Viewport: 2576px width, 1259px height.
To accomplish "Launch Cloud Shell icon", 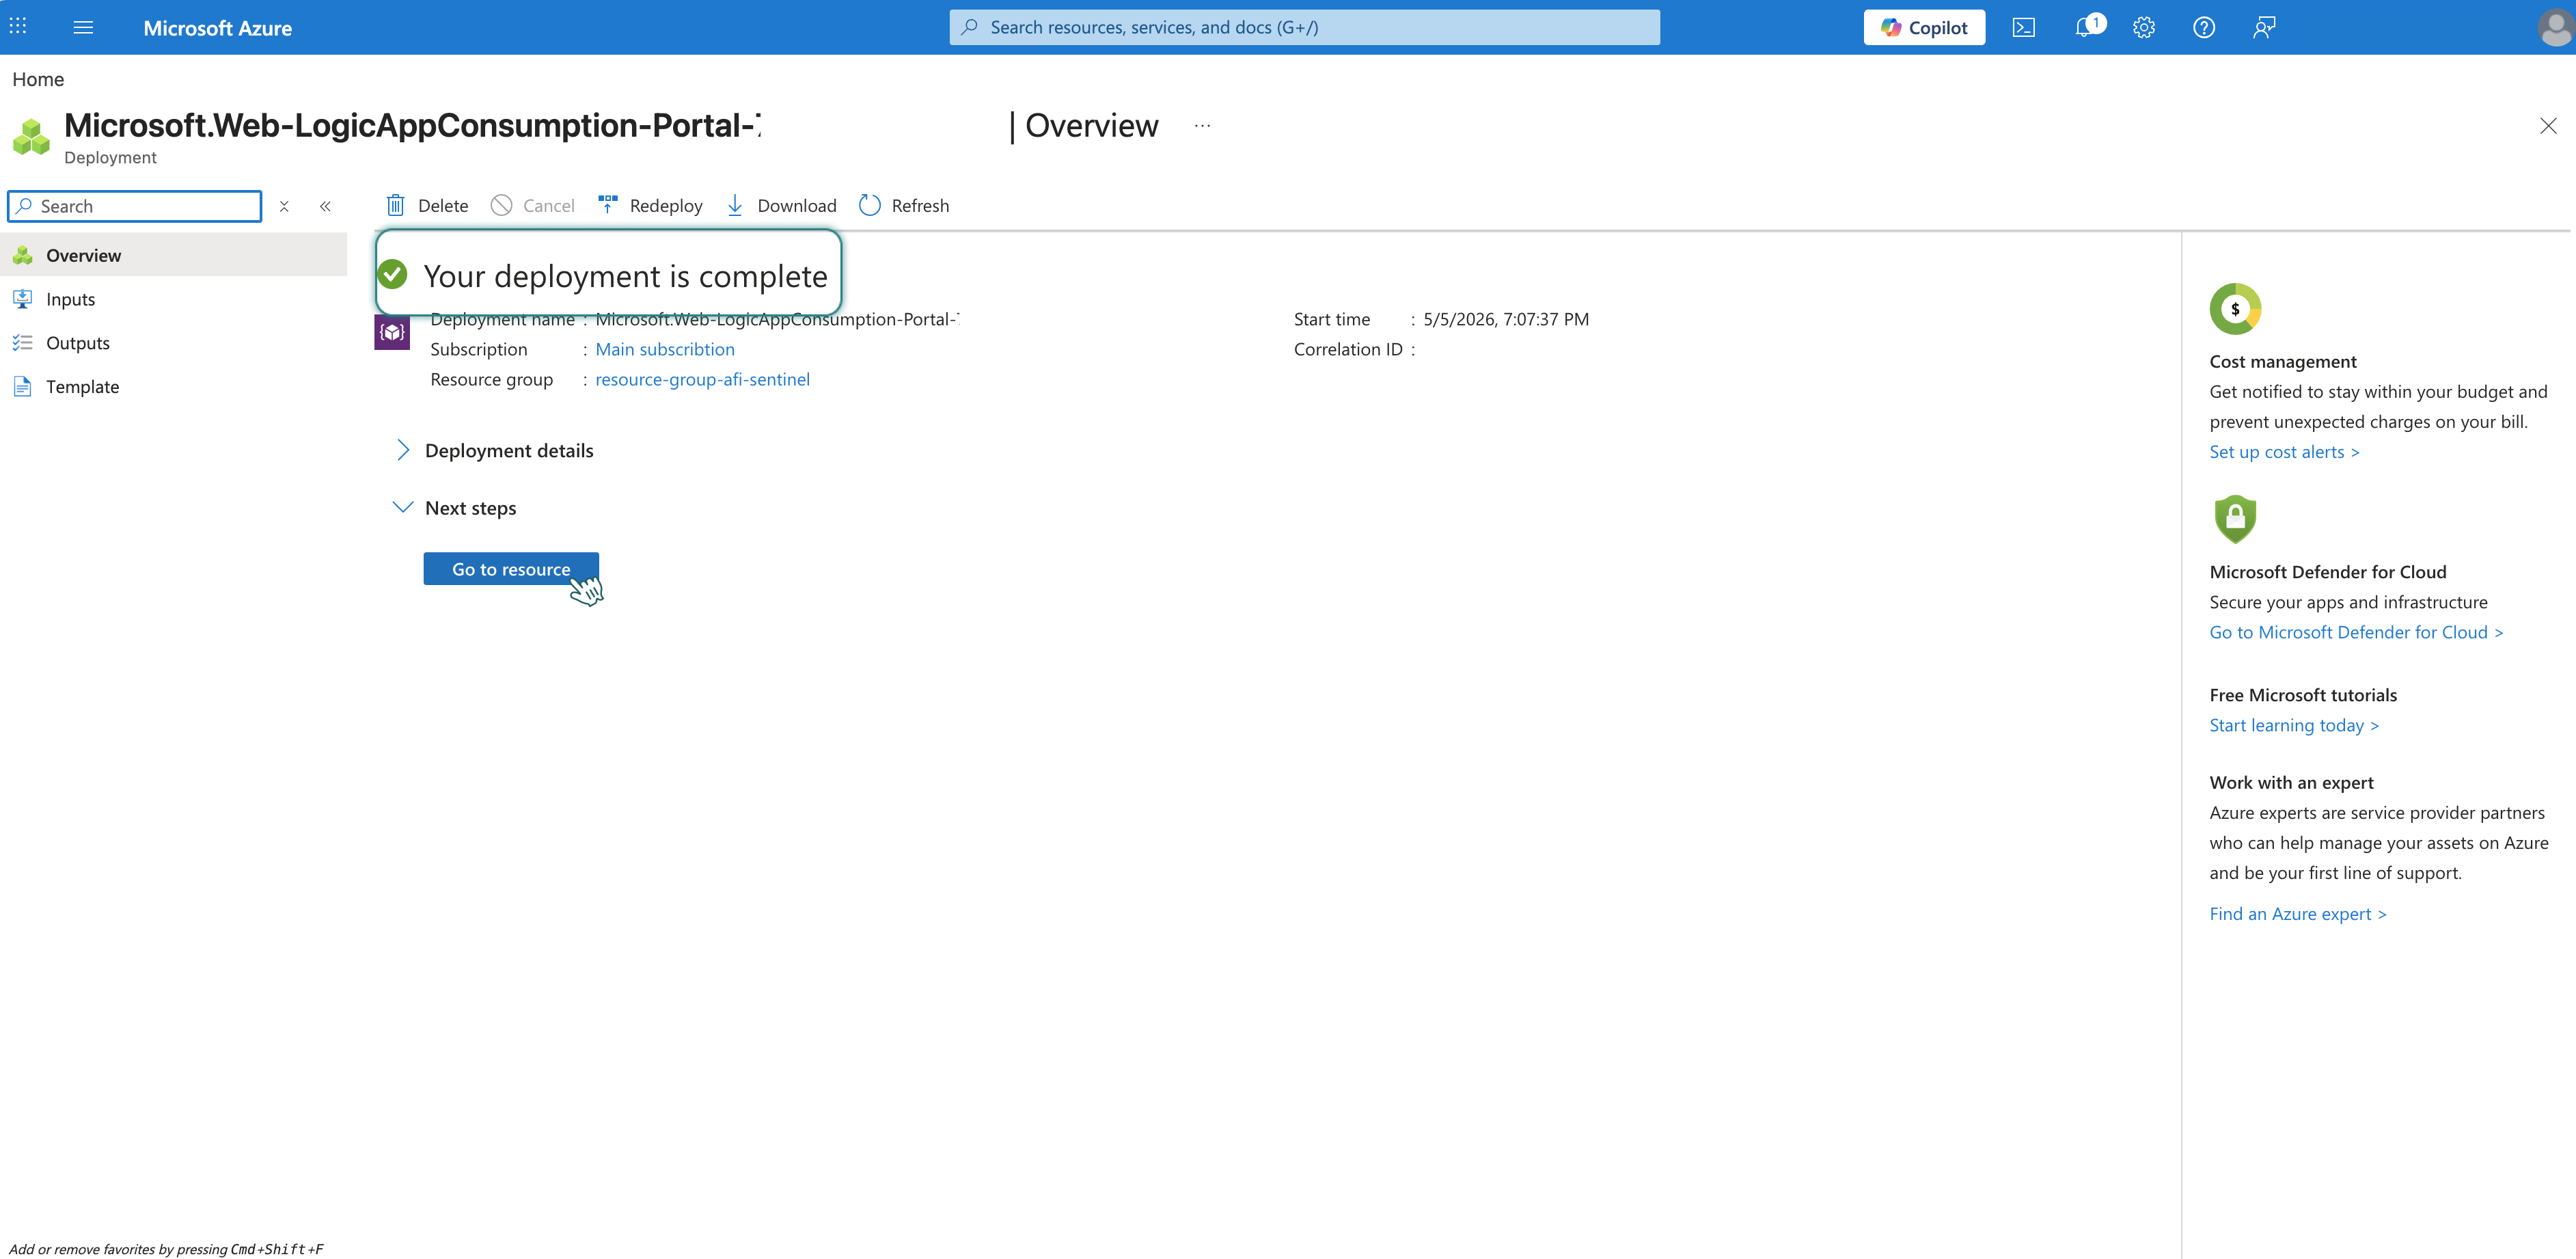I will click(2023, 27).
